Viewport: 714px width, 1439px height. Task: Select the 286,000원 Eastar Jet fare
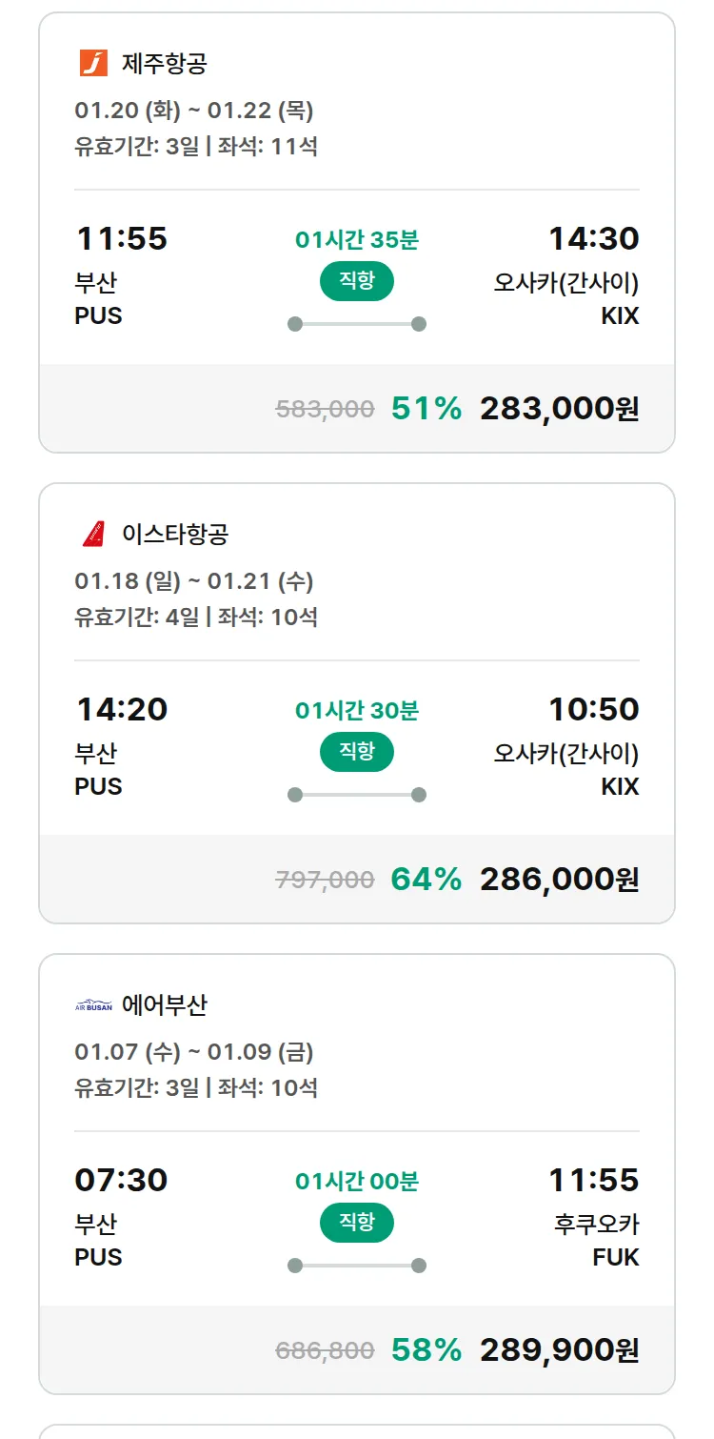coord(559,879)
